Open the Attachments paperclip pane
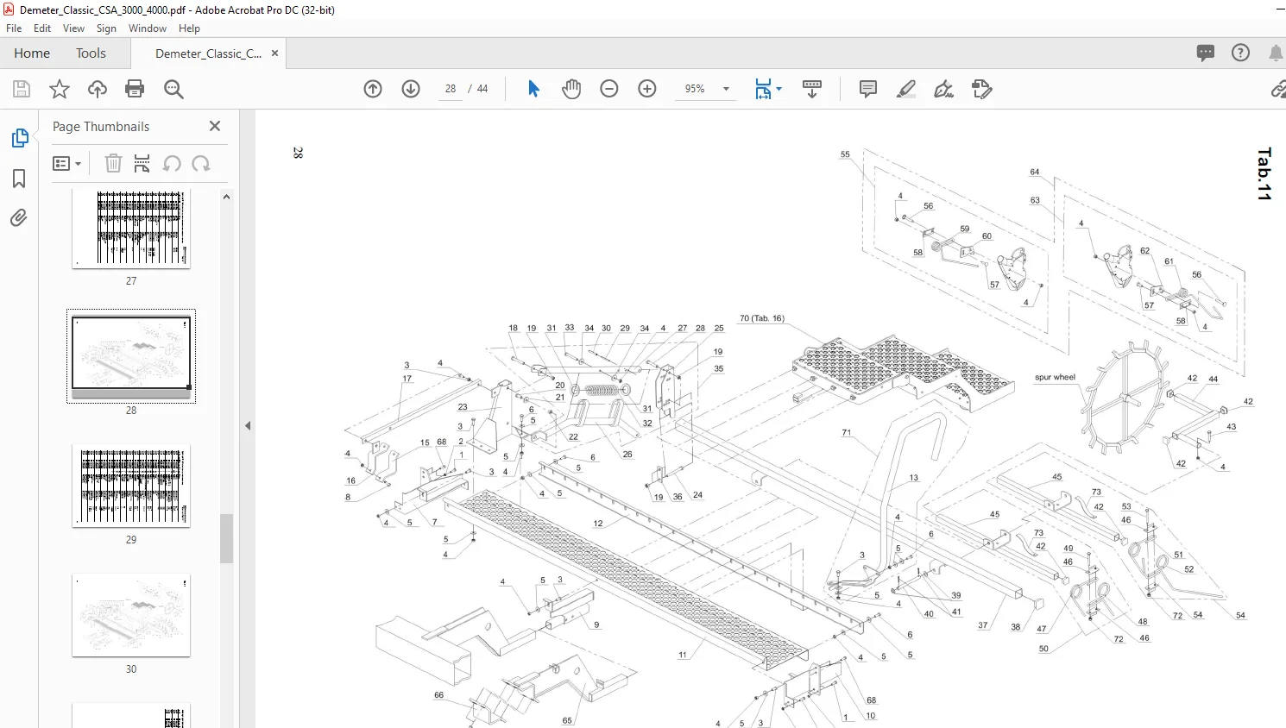1286x728 pixels. click(19, 218)
